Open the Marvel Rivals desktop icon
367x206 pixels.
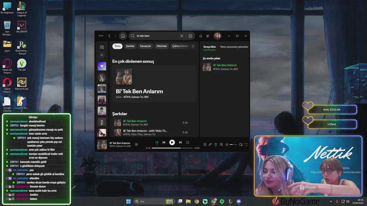click(x=22, y=84)
